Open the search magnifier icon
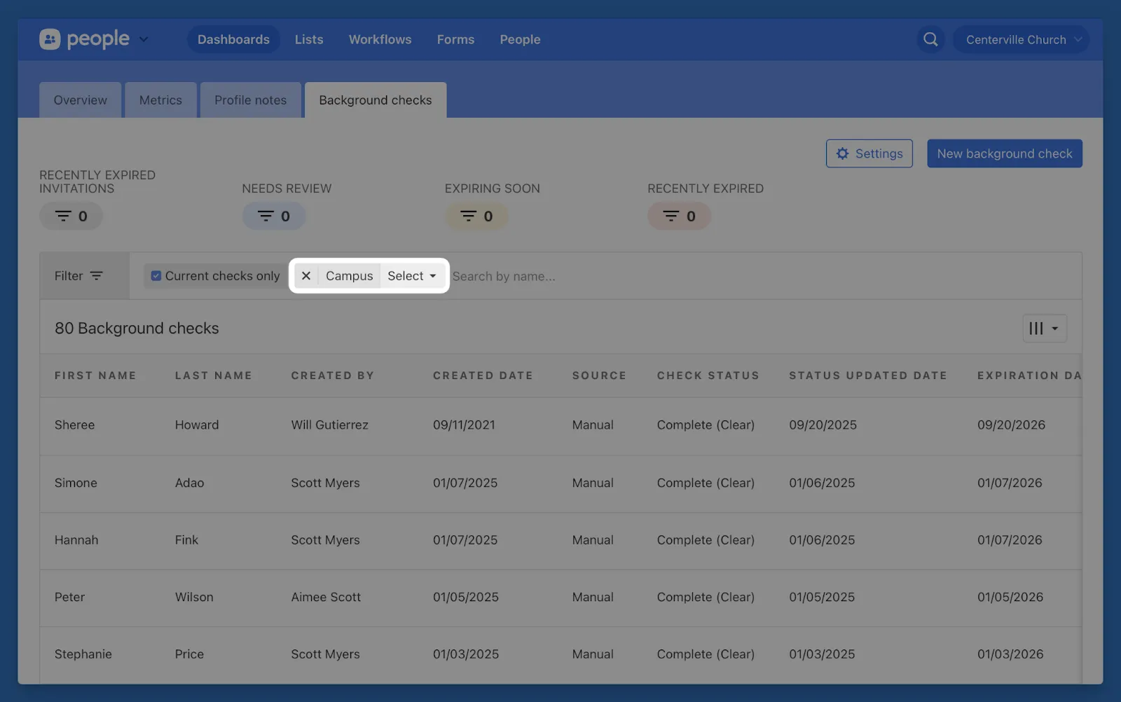 click(930, 39)
